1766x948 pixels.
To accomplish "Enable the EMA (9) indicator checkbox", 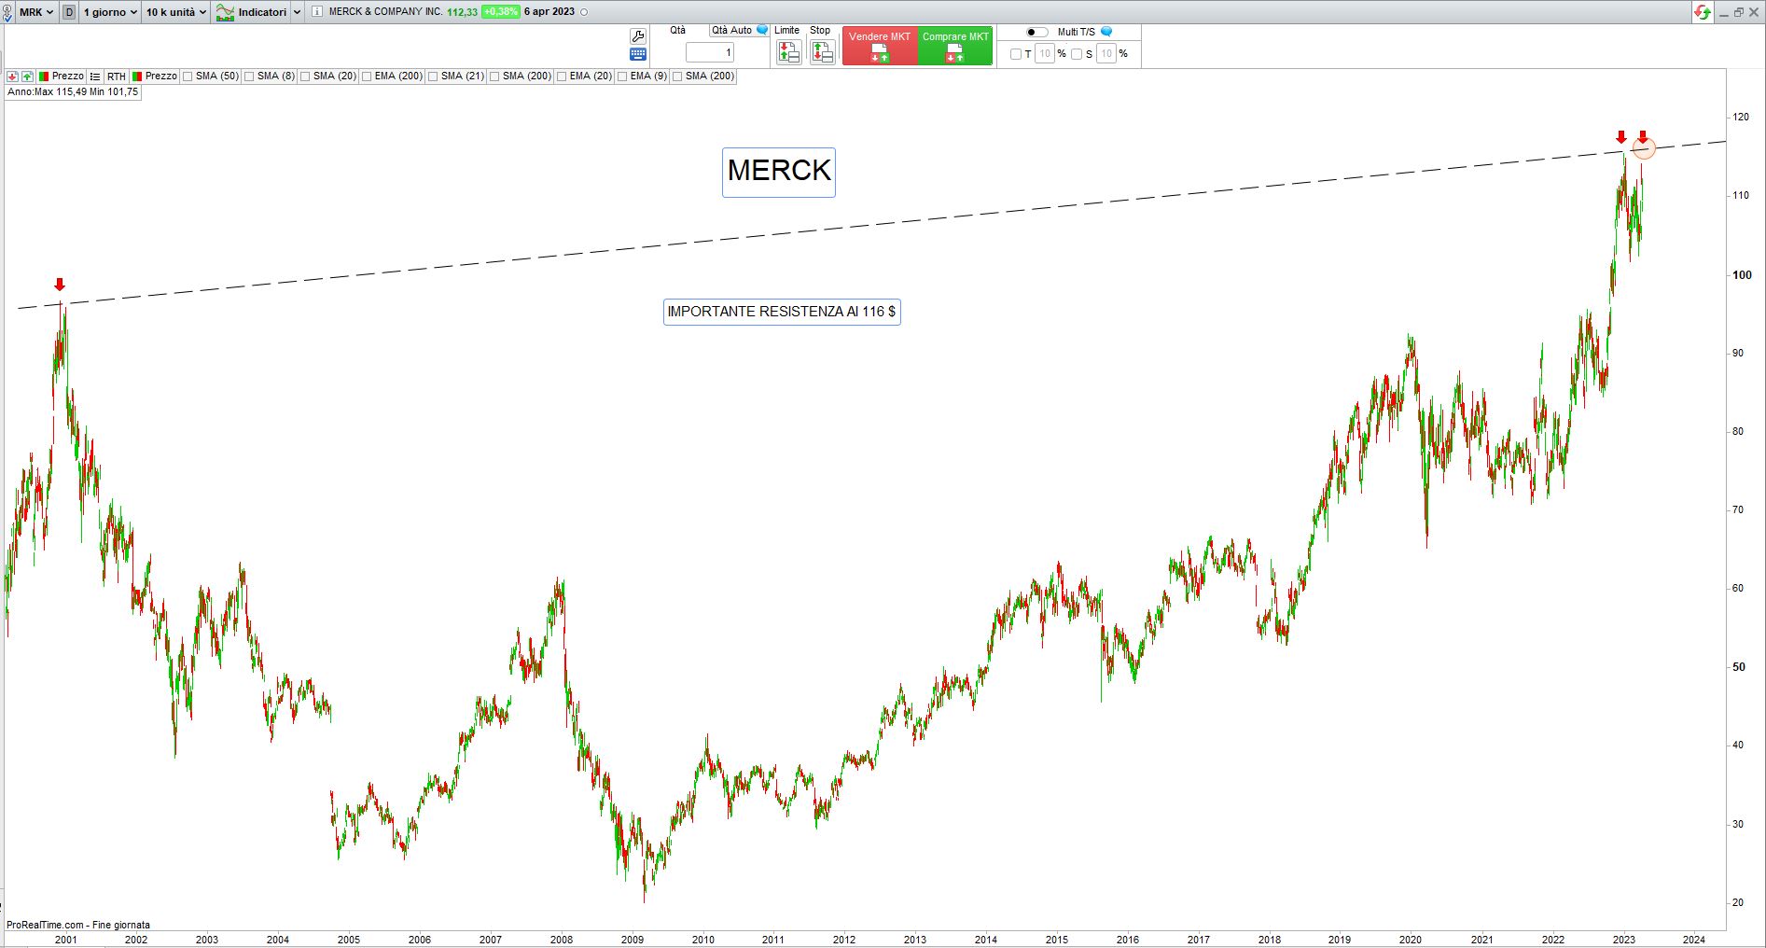I will point(622,77).
